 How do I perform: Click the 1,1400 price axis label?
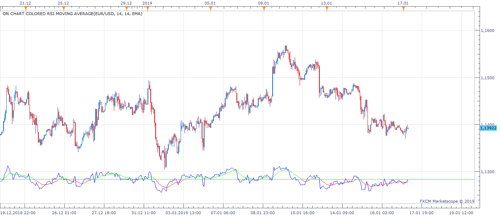pyautogui.click(x=487, y=125)
